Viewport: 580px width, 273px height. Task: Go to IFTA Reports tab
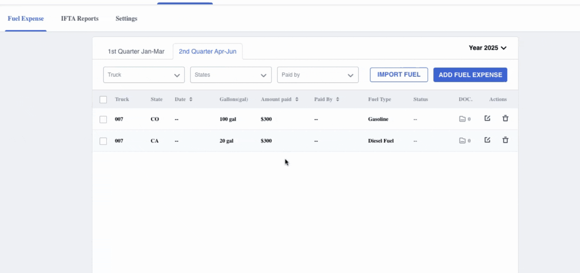pyautogui.click(x=80, y=19)
